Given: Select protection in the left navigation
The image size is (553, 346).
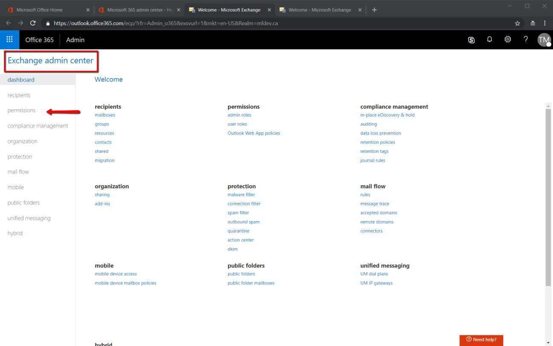Looking at the screenshot, I should pyautogui.click(x=20, y=156).
